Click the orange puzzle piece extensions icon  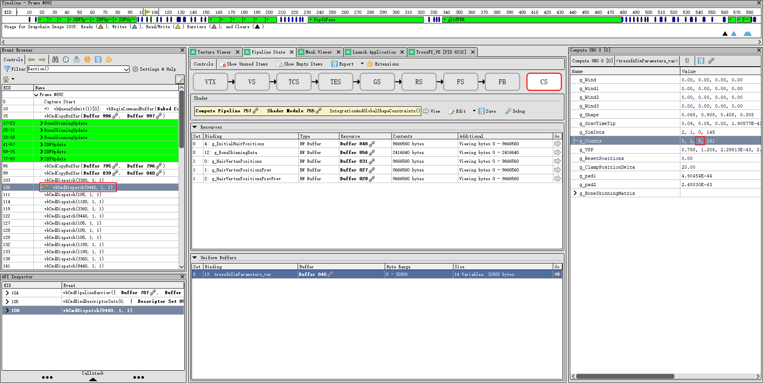(109, 60)
